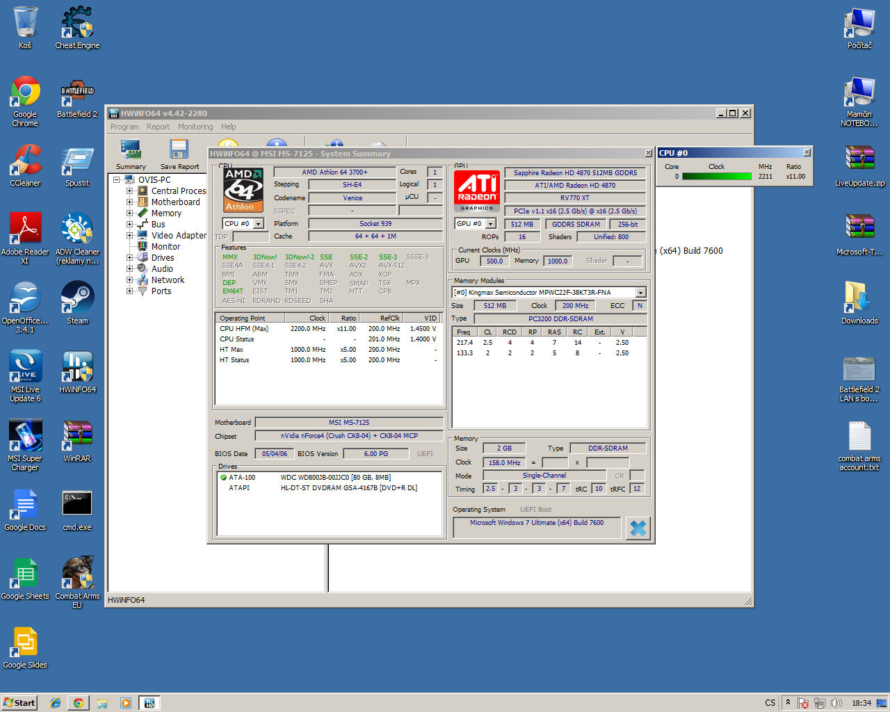
Task: Open the ADW Cleaner desktop icon
Action: 77,238
